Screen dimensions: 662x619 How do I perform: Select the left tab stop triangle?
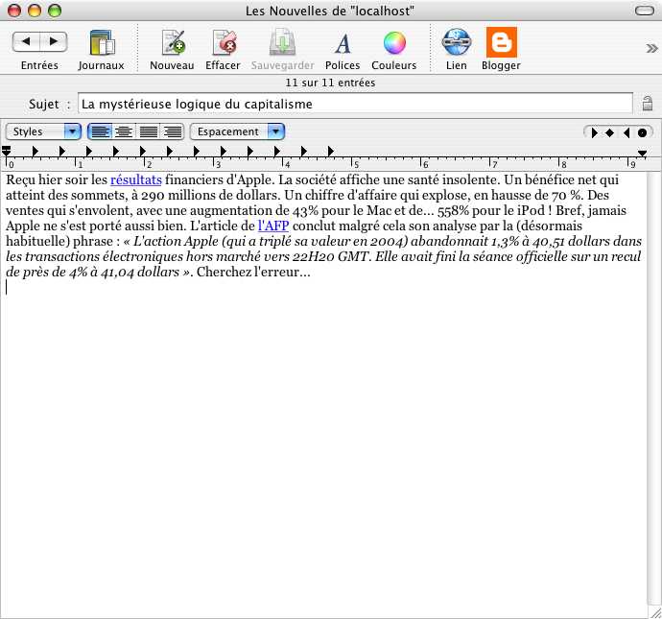594,133
